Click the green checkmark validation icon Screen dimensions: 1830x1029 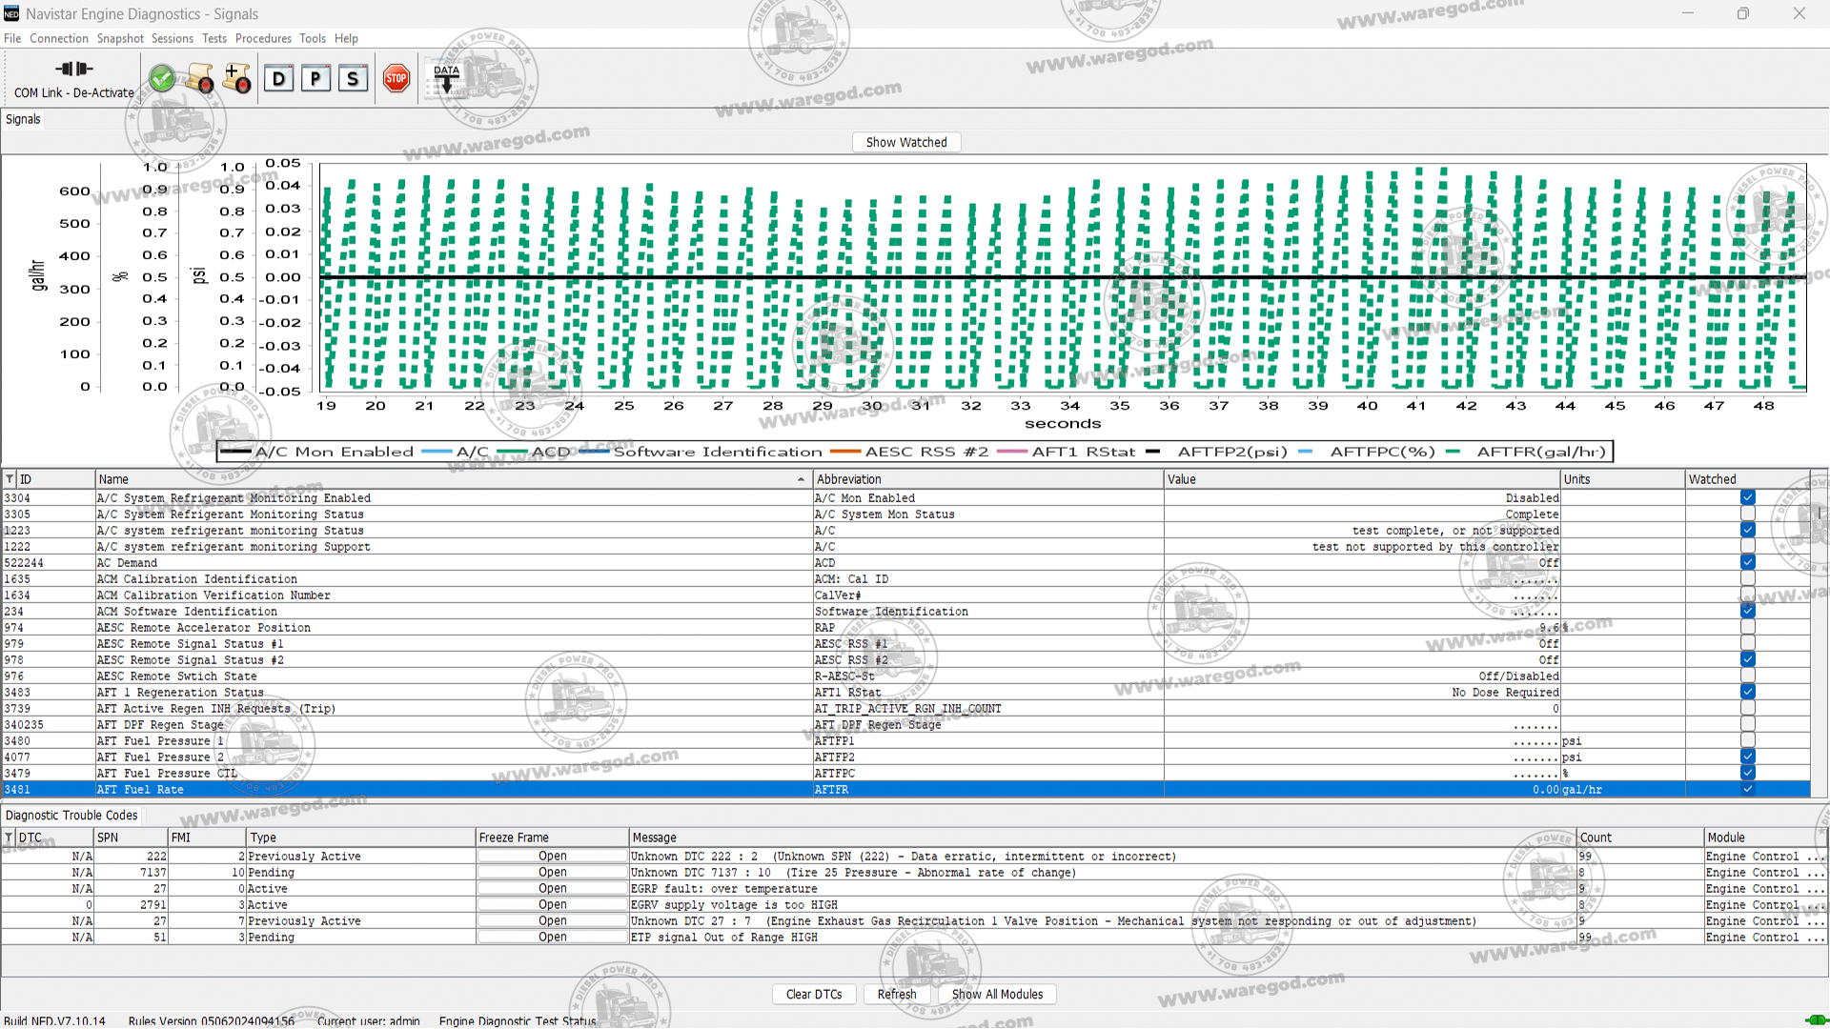[162, 77]
